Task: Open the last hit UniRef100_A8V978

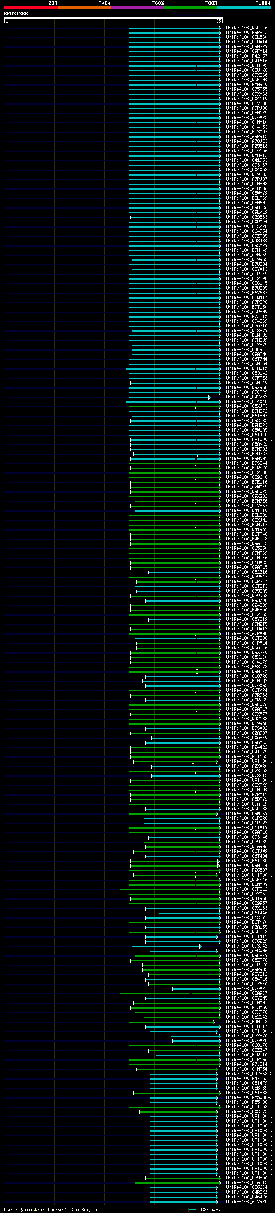Action: pyautogui.click(x=247, y=1202)
